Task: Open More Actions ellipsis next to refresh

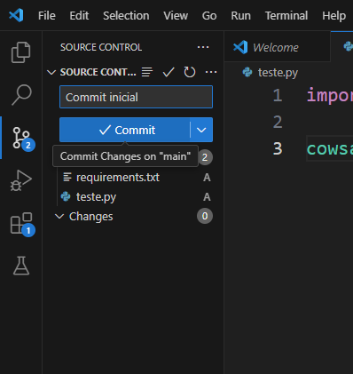Action: [x=211, y=72]
